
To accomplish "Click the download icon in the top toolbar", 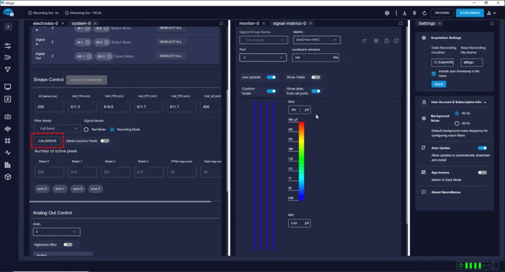I will pos(404,13).
